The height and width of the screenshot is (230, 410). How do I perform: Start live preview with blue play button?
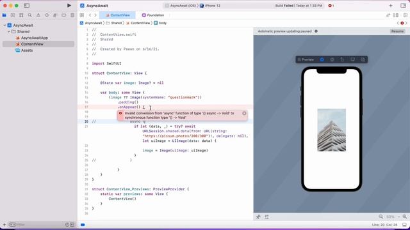[x=322, y=59]
